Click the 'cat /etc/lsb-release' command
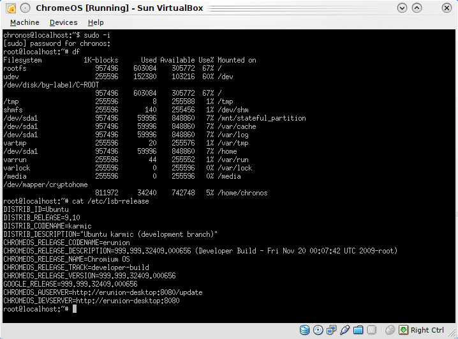 coord(110,201)
